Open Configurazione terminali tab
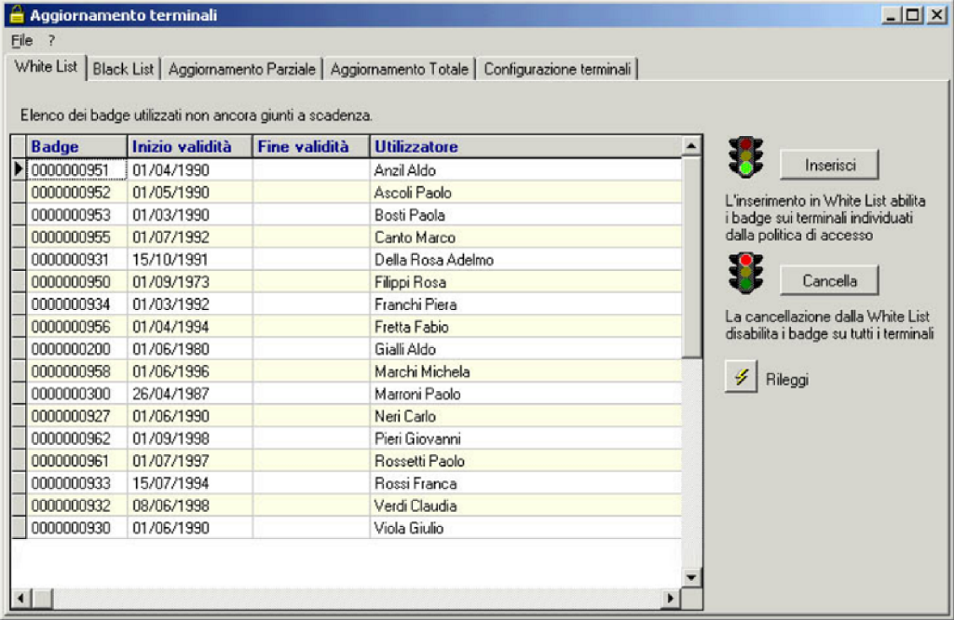Screen dimensions: 954x620 (557, 69)
